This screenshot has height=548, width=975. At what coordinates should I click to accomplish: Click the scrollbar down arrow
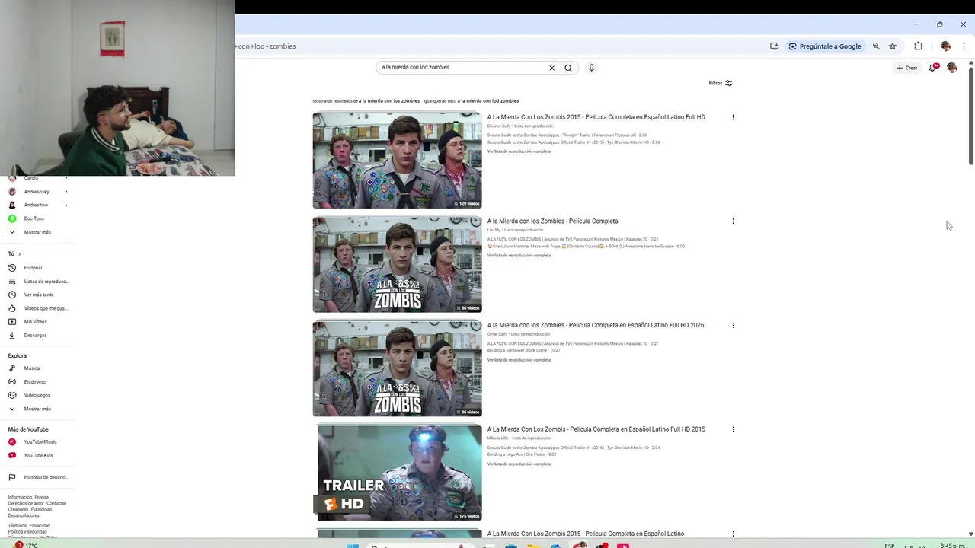(x=971, y=534)
